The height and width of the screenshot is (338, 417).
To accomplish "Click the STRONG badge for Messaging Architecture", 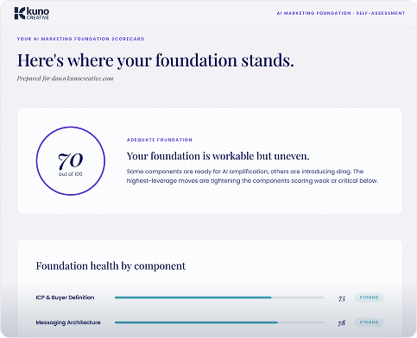I will (369, 322).
